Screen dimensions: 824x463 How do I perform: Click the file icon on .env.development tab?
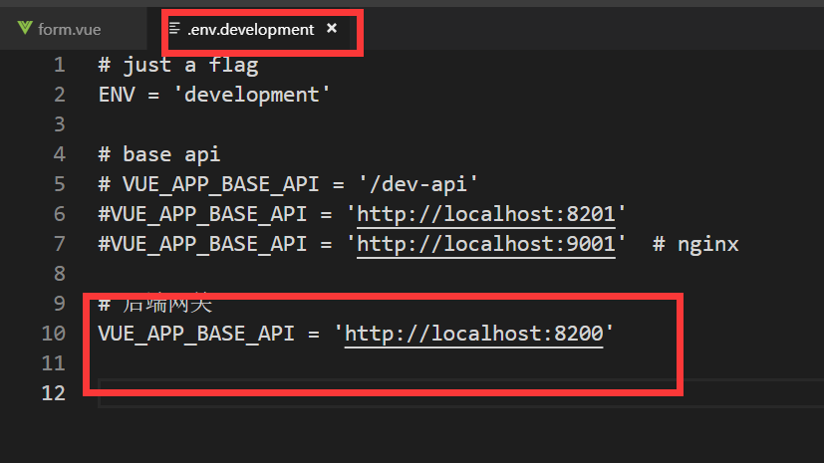tap(175, 29)
